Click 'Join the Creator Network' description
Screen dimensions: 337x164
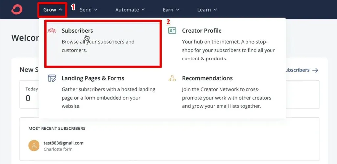[226, 98]
